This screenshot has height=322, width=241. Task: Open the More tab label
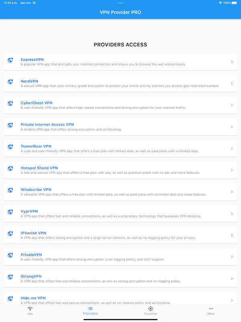point(211,314)
